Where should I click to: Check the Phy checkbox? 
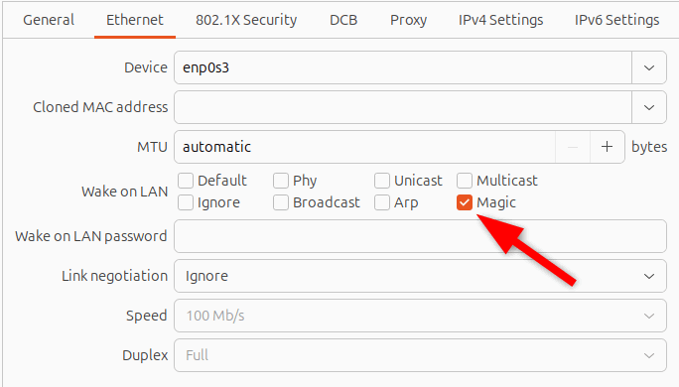(281, 181)
